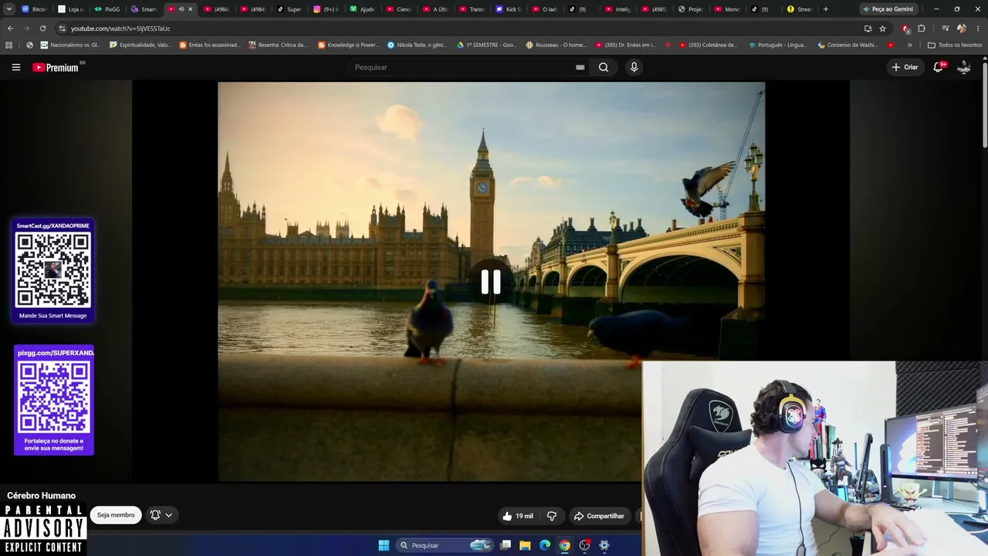Open the Windows Start menu
The height and width of the screenshot is (556, 988).
click(384, 545)
